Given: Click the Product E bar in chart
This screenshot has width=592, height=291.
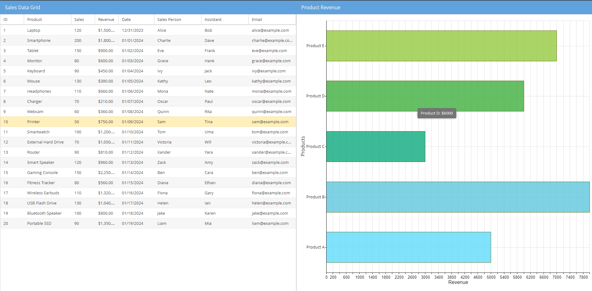Looking at the screenshot, I should tap(441, 46).
